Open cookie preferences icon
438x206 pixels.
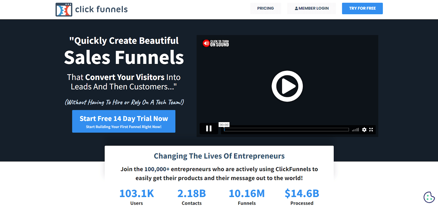click(x=429, y=197)
